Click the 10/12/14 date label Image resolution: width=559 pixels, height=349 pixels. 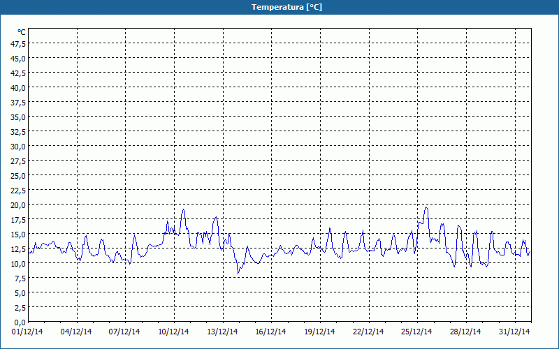point(173,332)
